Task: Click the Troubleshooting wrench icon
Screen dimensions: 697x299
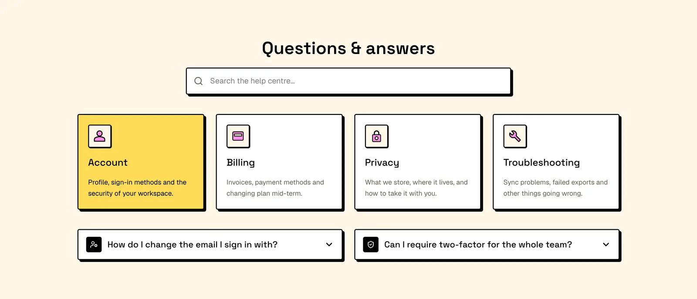Action: pos(515,136)
